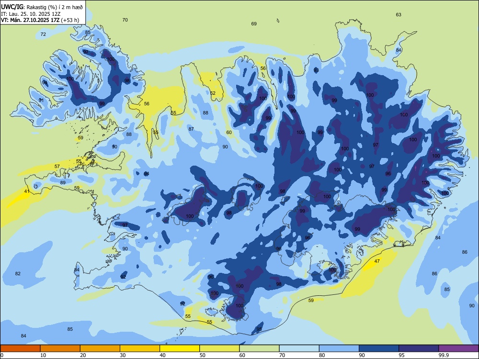The height and width of the screenshot is (359, 479).
Task: Click the 10–20 orange legend swatch
Action: pos(60,348)
